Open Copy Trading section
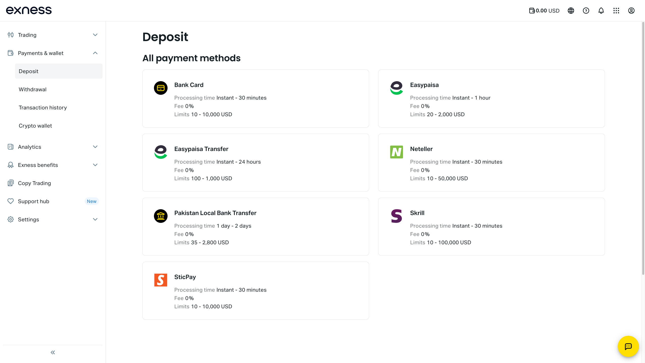Viewport: 645px width, 363px height. click(x=53, y=183)
